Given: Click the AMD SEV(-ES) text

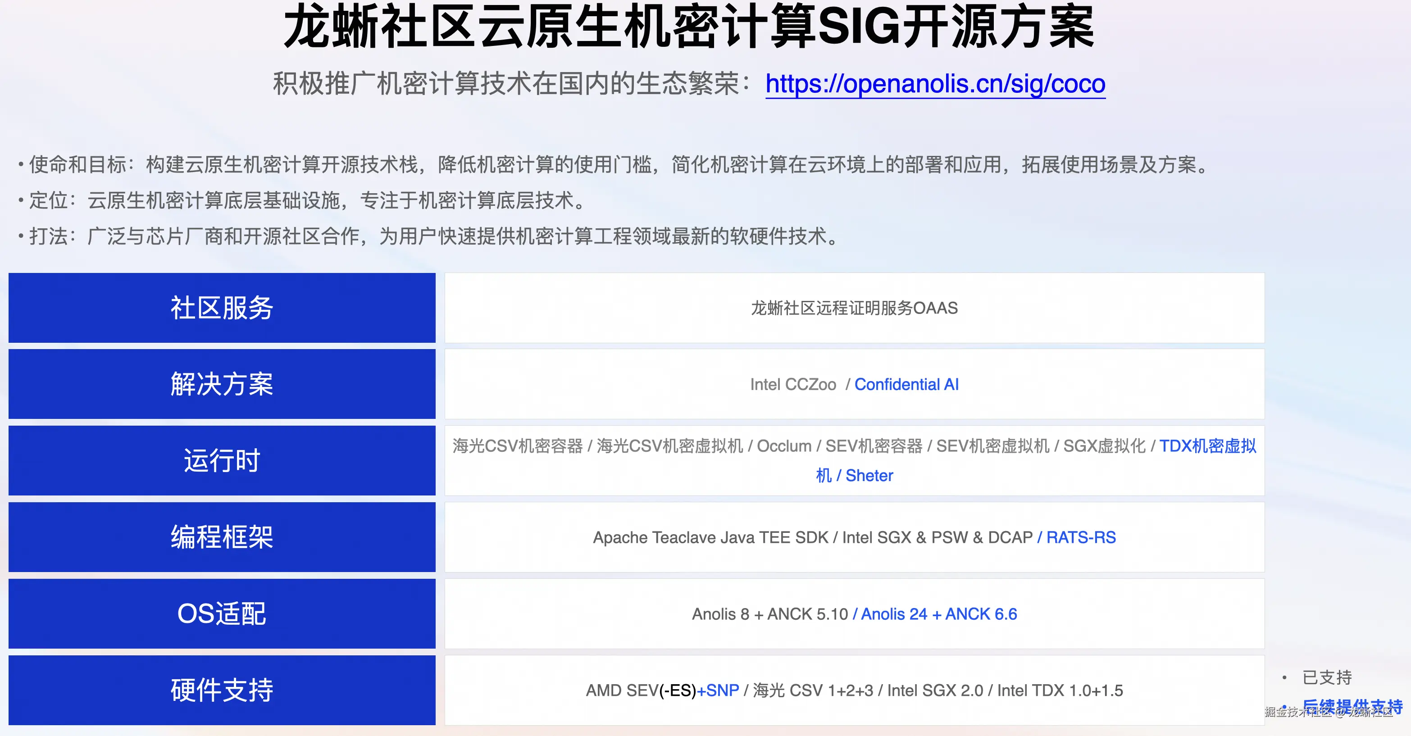Looking at the screenshot, I should pos(641,691).
